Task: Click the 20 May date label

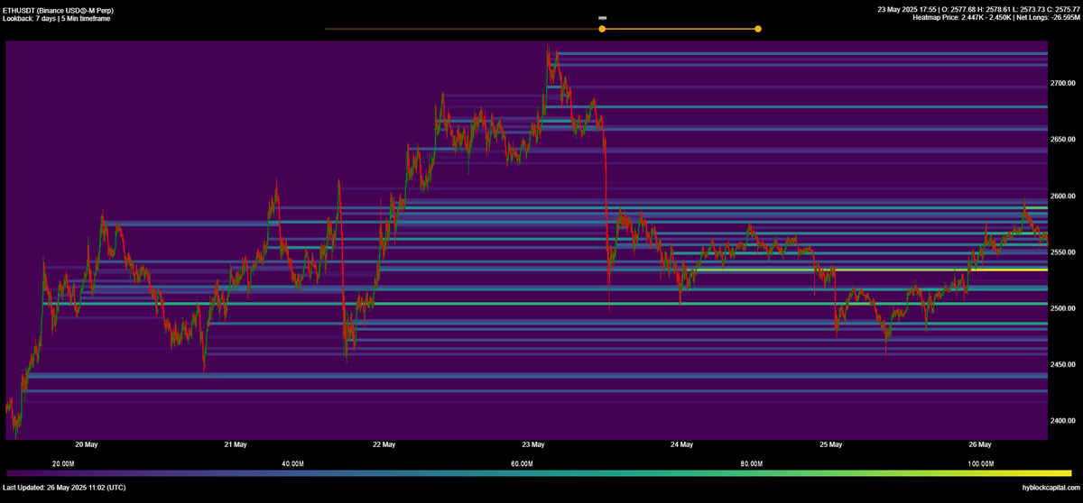Action: pyautogui.click(x=87, y=444)
